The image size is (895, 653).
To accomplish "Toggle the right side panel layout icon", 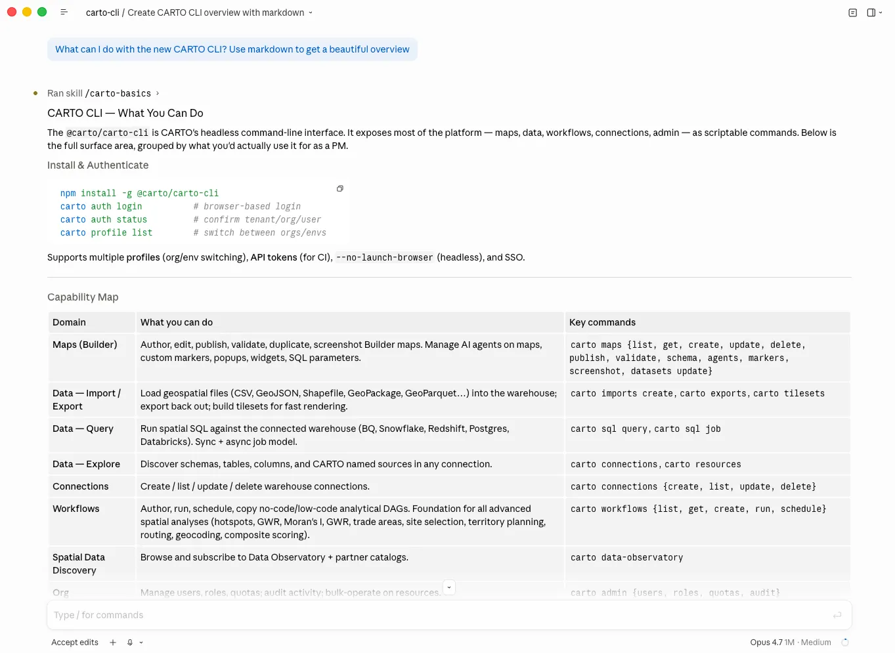I will 871,12.
